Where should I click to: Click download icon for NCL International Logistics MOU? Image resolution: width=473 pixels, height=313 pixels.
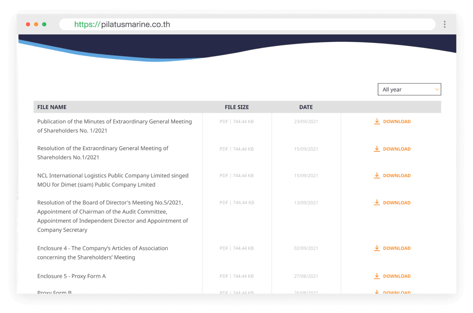click(377, 175)
